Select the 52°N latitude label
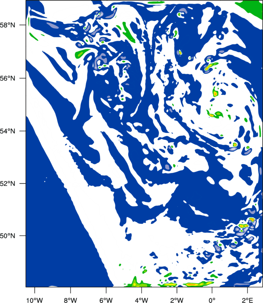 (7, 183)
